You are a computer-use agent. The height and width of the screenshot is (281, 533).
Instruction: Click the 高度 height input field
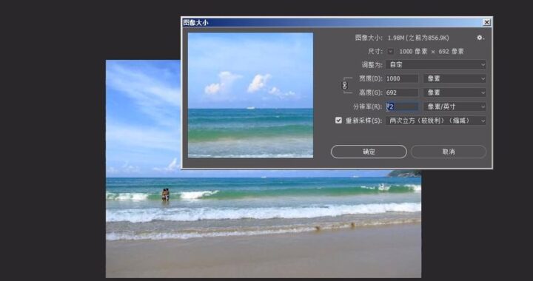pyautogui.click(x=402, y=92)
